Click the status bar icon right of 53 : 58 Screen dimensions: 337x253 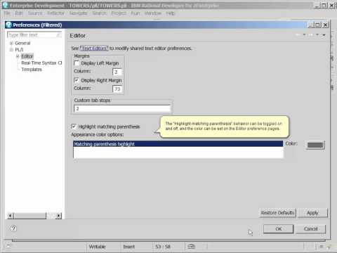click(191, 246)
